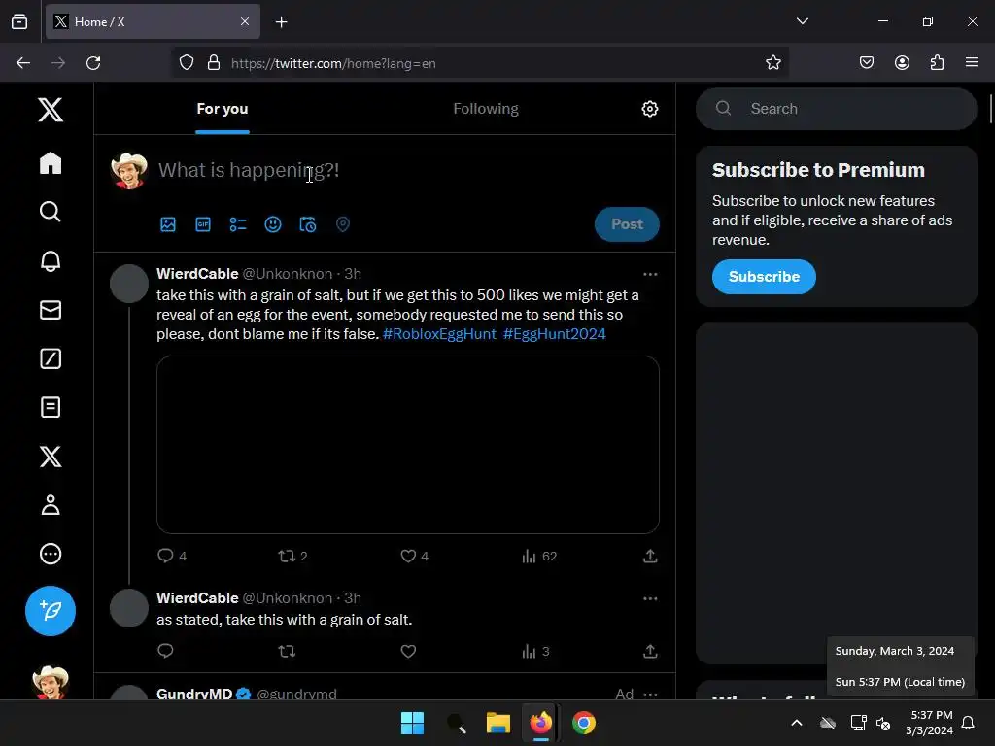
Task: Schedule post with the calendar clock icon
Action: tap(308, 224)
